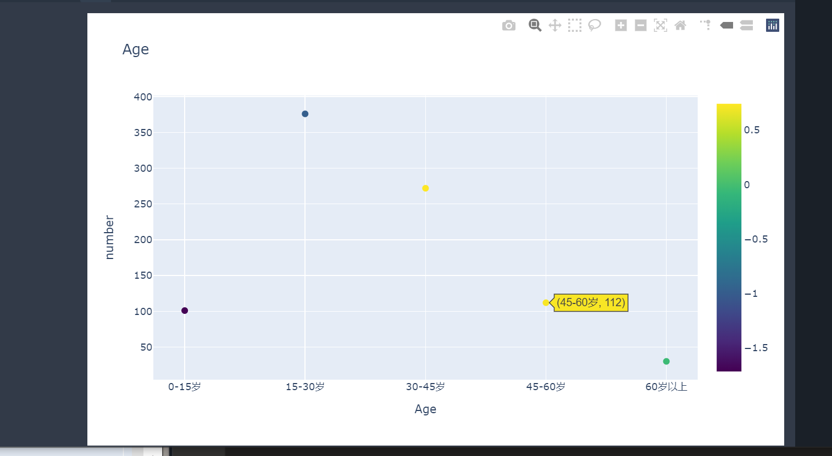Viewport: 832px width, 456px height.
Task: Select the 0-15岁 data point
Action: [x=185, y=311]
